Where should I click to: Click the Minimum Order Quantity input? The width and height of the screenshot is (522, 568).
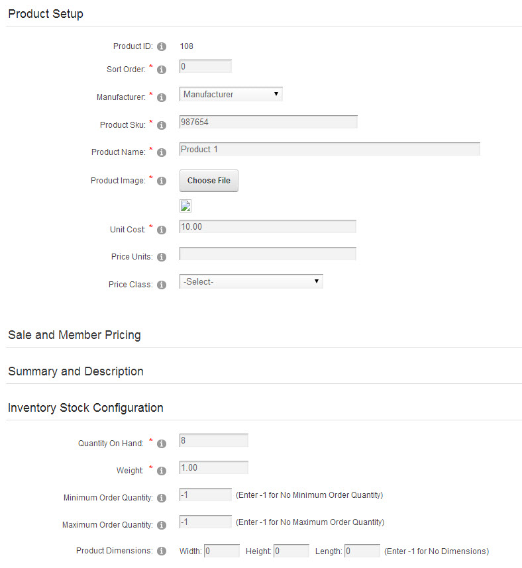(x=205, y=495)
